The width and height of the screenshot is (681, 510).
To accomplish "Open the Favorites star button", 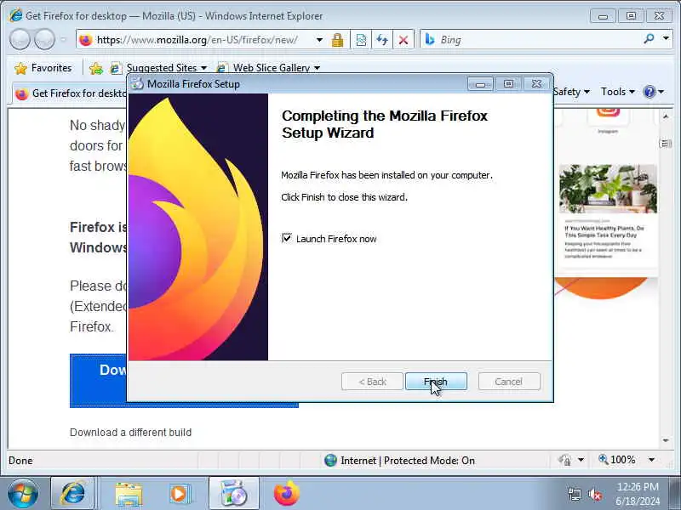I will [x=43, y=68].
